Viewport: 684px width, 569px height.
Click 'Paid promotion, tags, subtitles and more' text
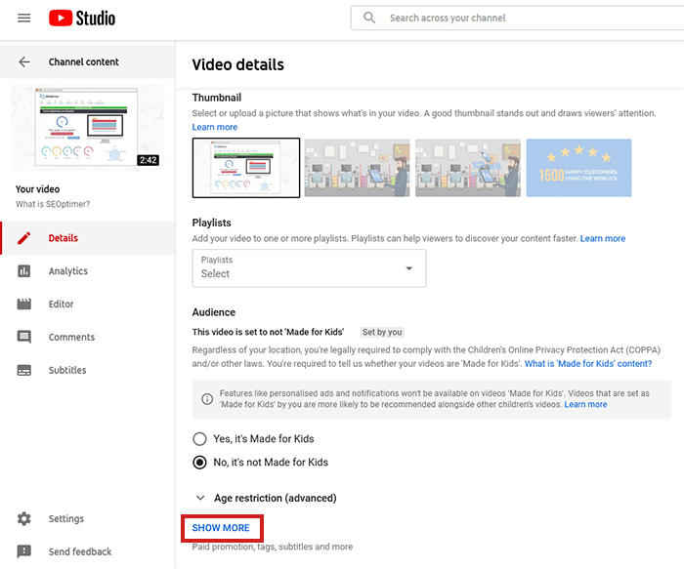273,547
